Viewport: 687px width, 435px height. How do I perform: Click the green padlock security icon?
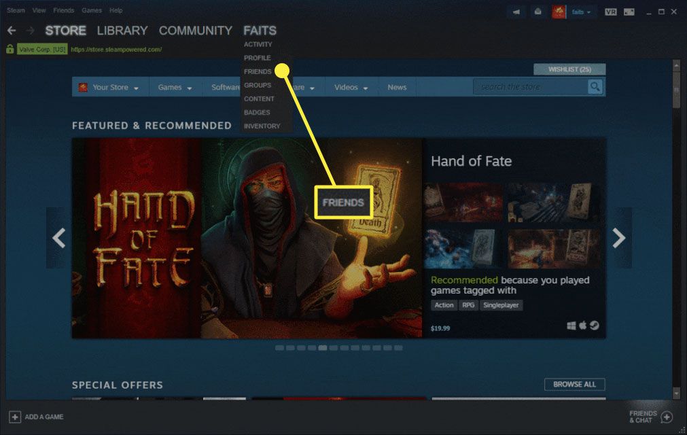coord(10,49)
